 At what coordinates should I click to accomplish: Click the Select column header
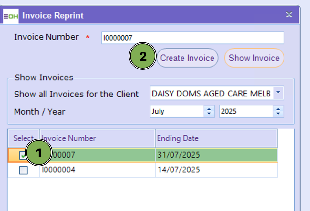pos(24,138)
